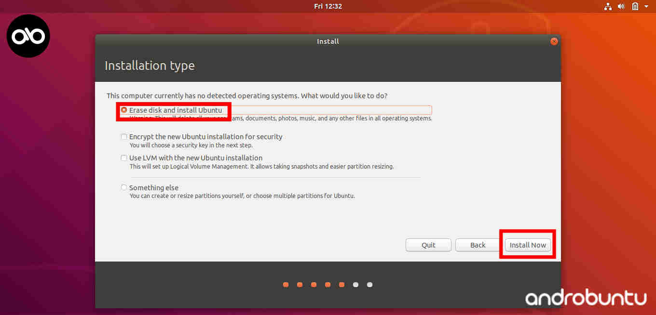The height and width of the screenshot is (315, 656).
Task: Select the Erase disk and install Ubuntu option
Action: coord(124,109)
